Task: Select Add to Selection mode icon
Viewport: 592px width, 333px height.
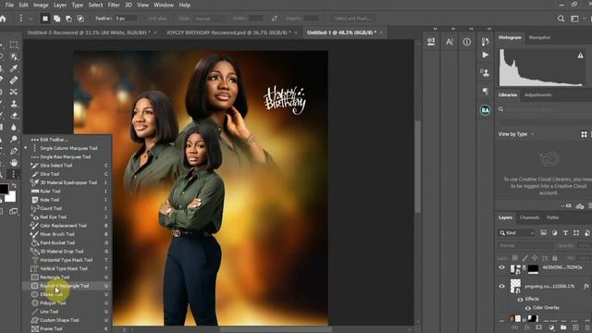Action: click(x=56, y=18)
